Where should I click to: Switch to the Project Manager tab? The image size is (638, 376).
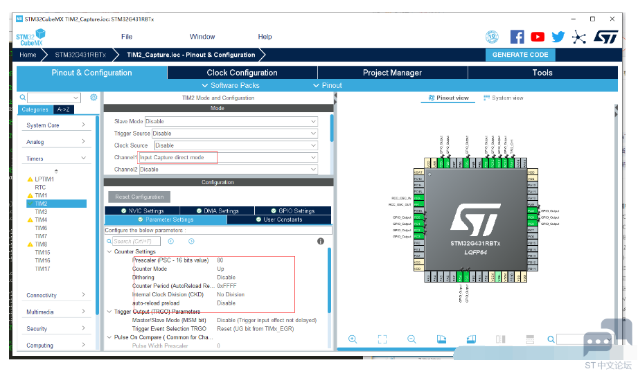coord(392,73)
